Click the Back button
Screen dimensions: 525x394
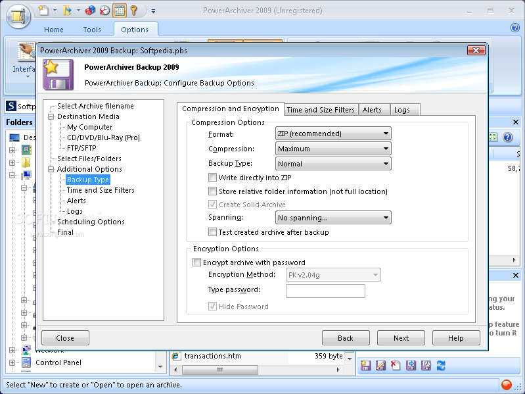346,337
